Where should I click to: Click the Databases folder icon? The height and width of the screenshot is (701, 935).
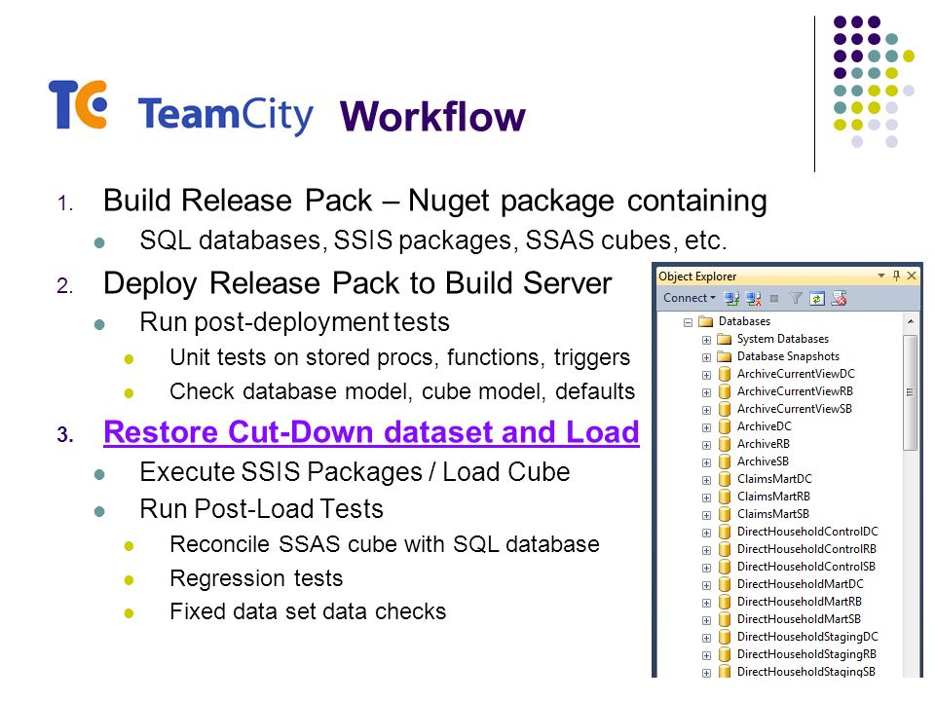[706, 321]
